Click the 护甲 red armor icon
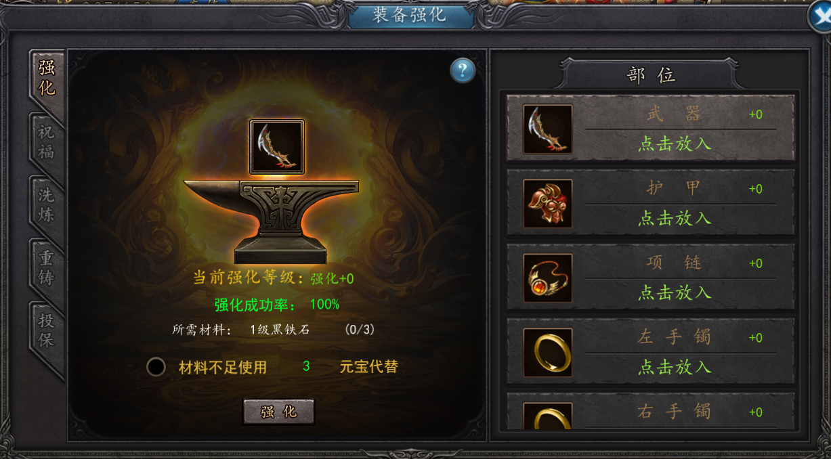 coord(548,203)
